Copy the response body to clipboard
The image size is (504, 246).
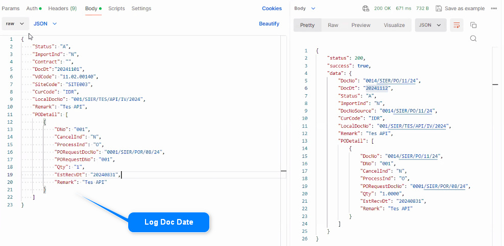click(x=473, y=25)
